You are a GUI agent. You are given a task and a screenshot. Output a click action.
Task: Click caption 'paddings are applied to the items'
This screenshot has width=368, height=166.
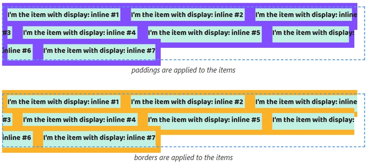click(183, 70)
